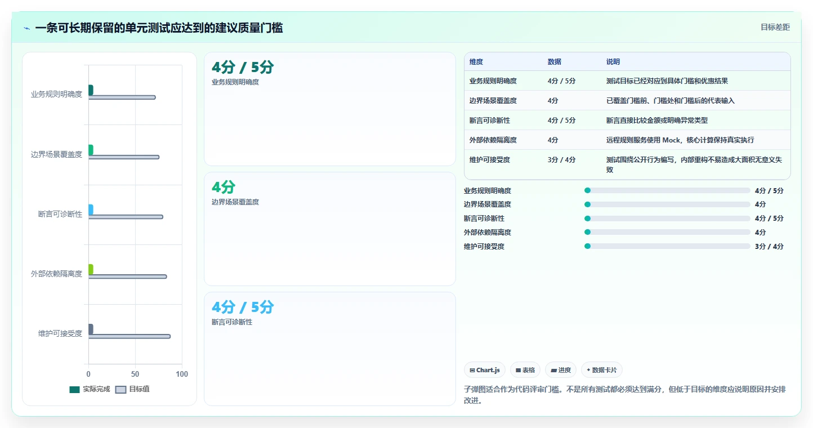The image size is (813, 428).
Task: Click description 已覆盖门槛前、门槛处和门槛后的代表输入
Action: (x=671, y=100)
